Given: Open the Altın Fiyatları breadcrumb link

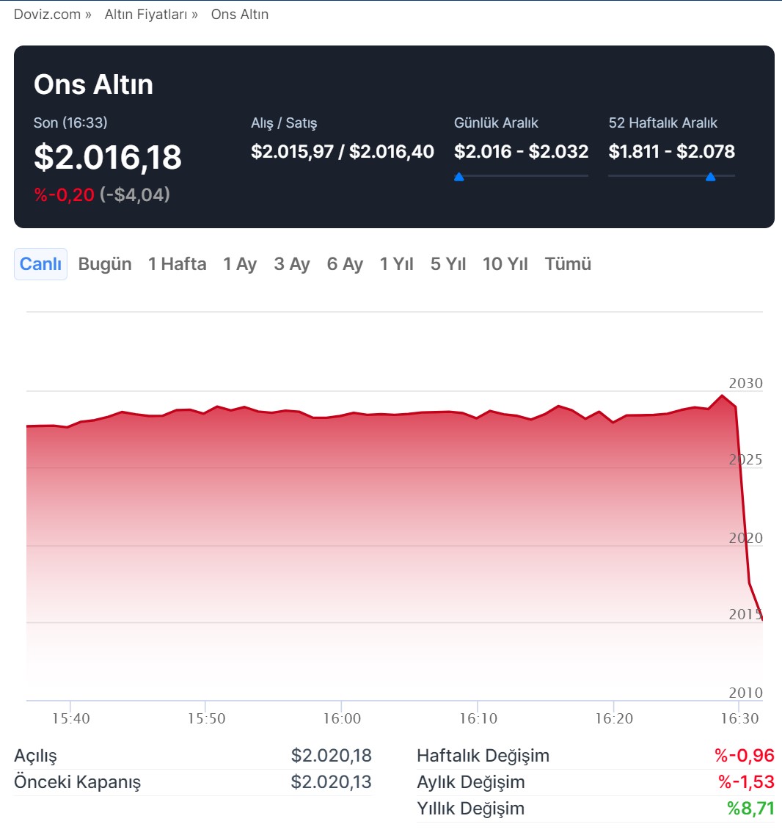Looking at the screenshot, I should click(x=146, y=15).
